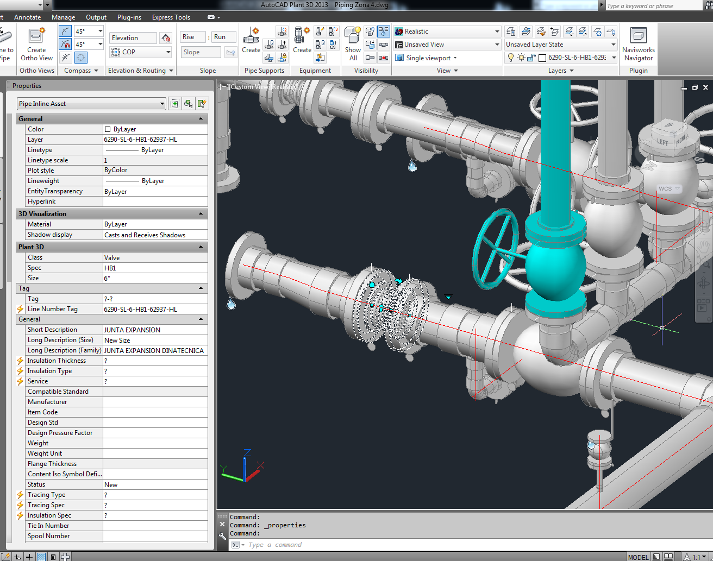
Task: Click the command line customize wrench icon
Action: 222,536
